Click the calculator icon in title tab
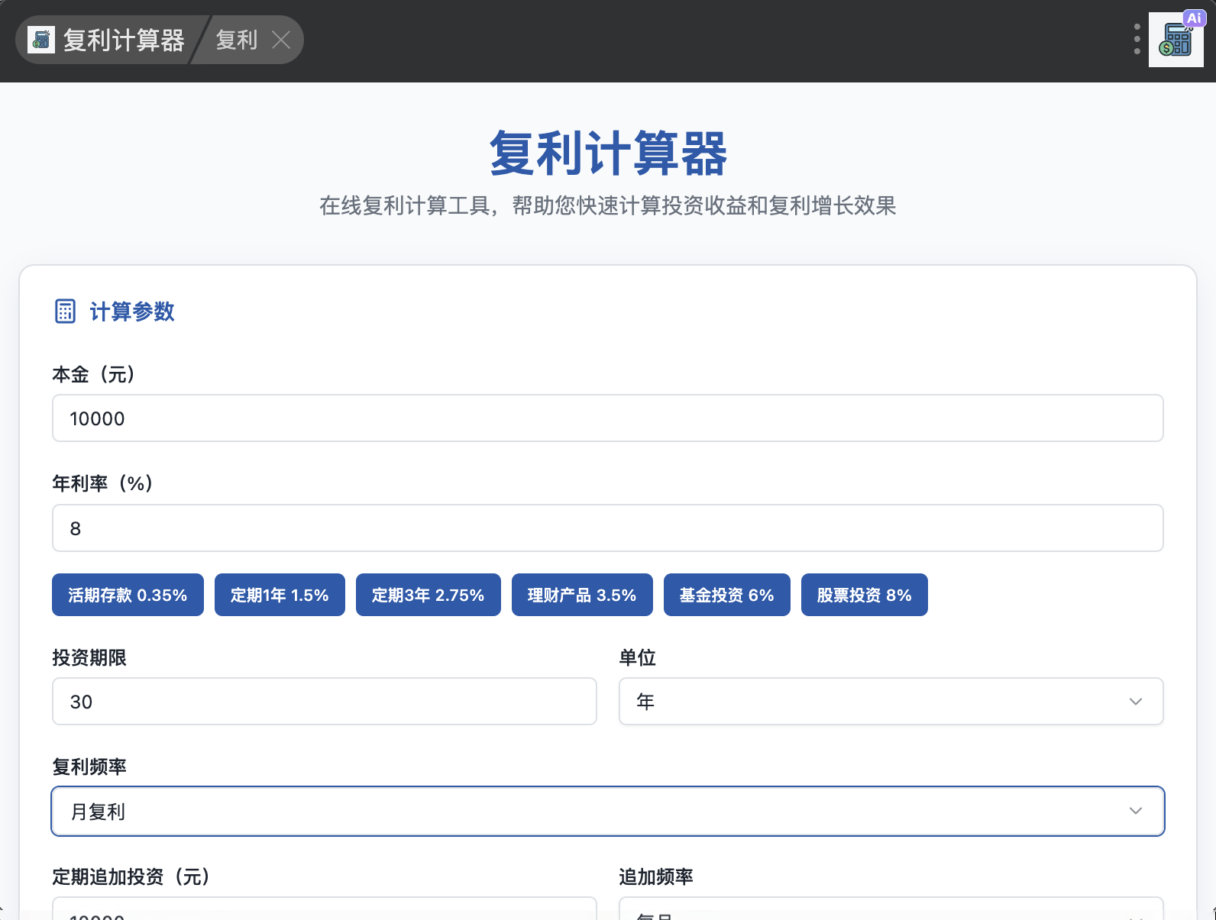This screenshot has width=1216, height=920. [x=41, y=40]
